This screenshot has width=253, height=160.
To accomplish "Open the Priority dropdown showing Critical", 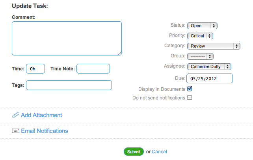I will pos(200,36).
